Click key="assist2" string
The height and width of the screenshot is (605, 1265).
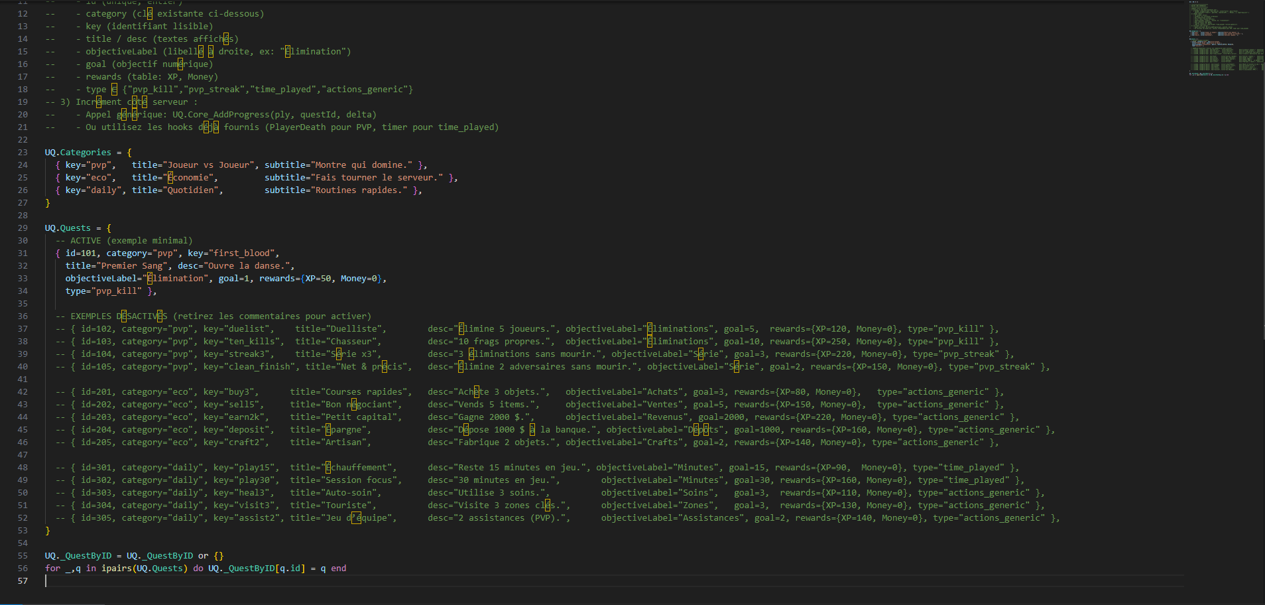click(247, 518)
